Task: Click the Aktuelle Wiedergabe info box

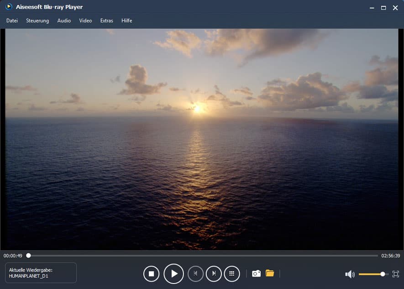Action: pyautogui.click(x=41, y=273)
